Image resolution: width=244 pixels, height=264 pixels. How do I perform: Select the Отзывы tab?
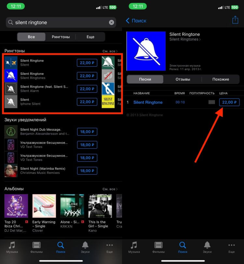click(183, 79)
